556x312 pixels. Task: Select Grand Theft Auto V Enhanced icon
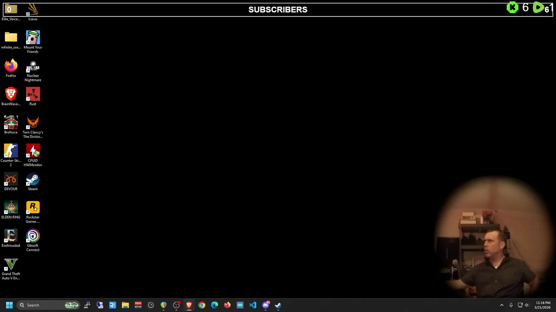(x=11, y=269)
